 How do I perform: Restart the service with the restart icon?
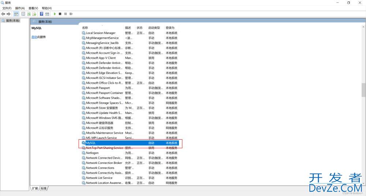pos(71,14)
